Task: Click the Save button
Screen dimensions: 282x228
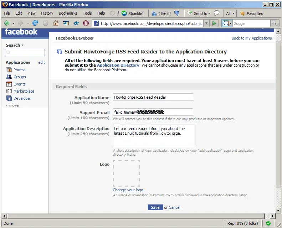Action: tap(155, 207)
